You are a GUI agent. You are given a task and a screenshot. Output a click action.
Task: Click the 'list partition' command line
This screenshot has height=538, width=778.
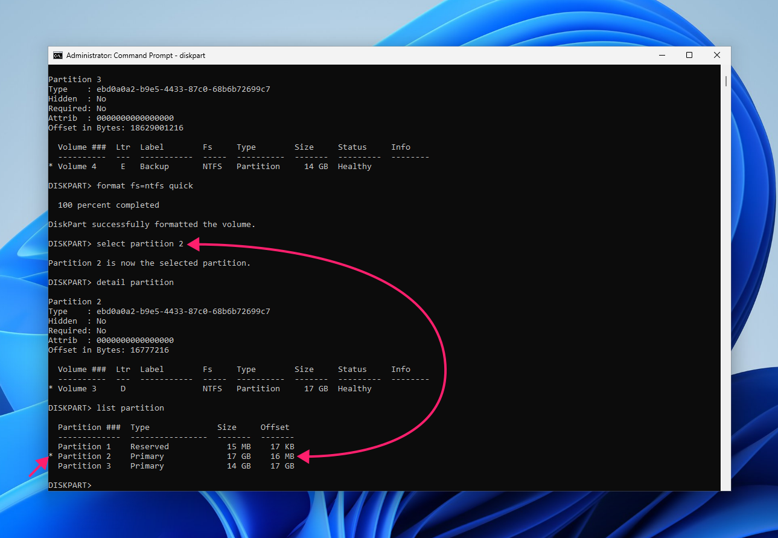click(x=106, y=408)
